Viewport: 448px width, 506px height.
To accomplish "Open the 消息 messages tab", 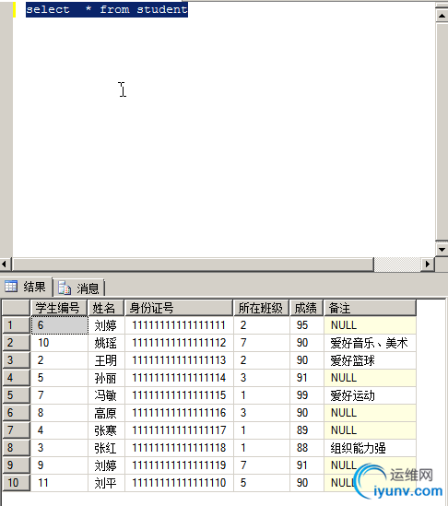I will click(78, 288).
